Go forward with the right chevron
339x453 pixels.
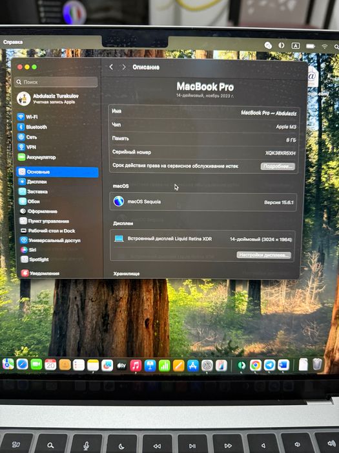tap(124, 67)
